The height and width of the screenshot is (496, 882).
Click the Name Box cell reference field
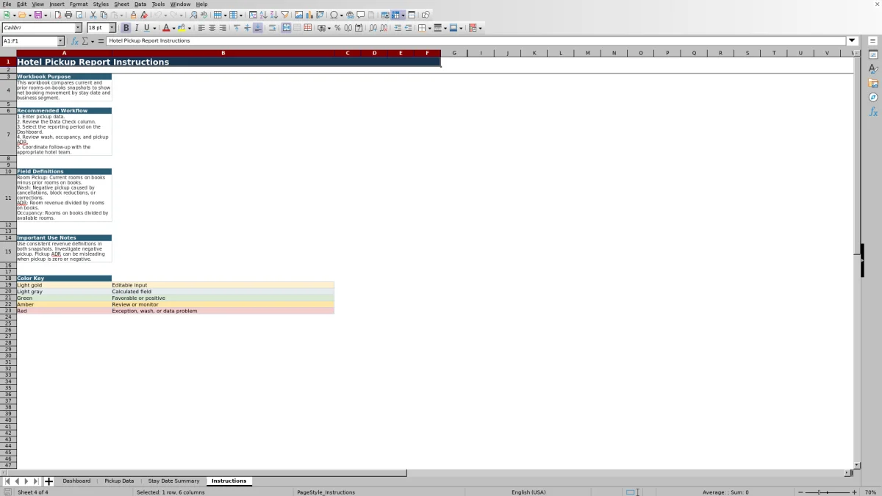[x=29, y=41]
